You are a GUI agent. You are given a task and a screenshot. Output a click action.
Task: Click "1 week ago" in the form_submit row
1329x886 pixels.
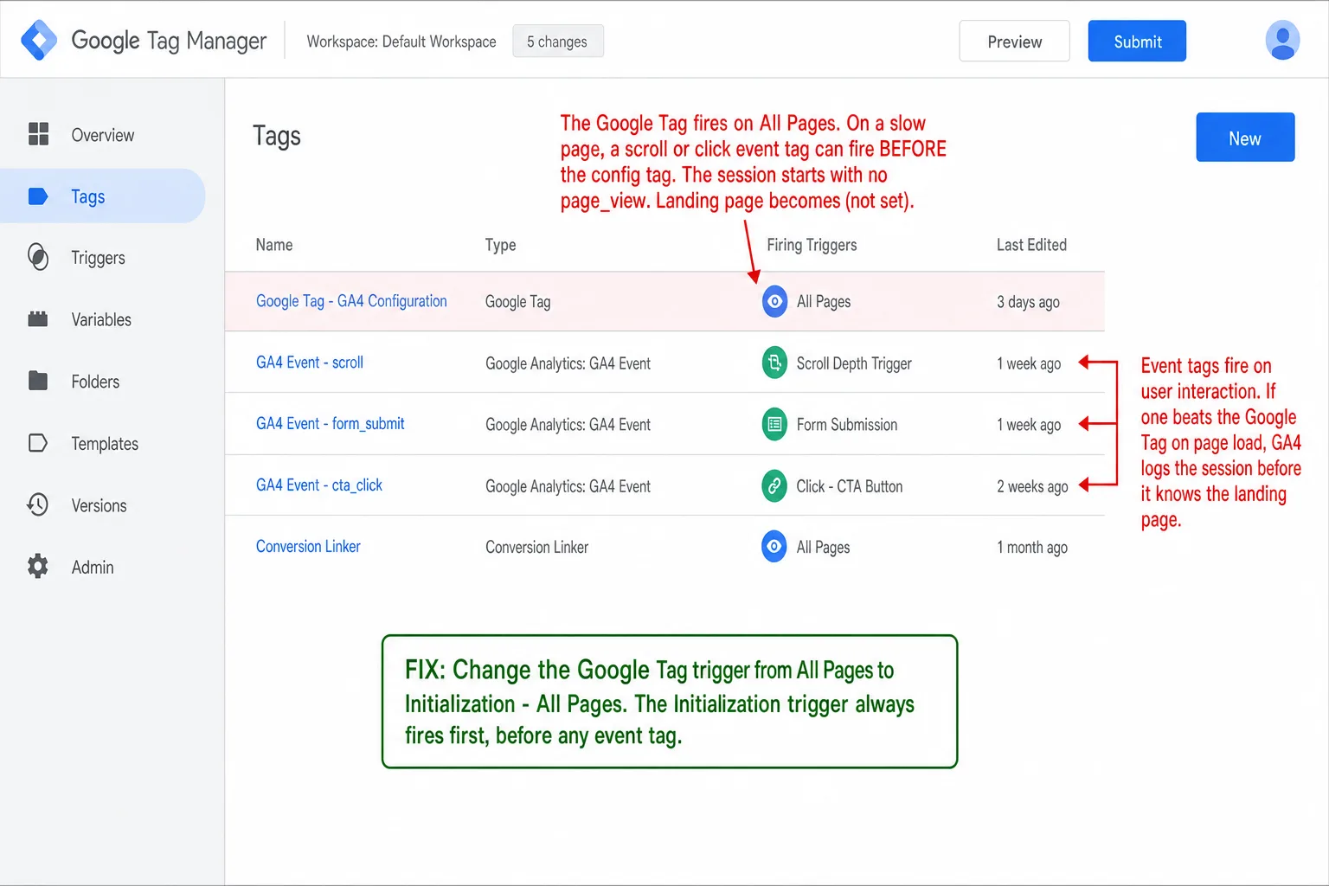click(x=1029, y=425)
